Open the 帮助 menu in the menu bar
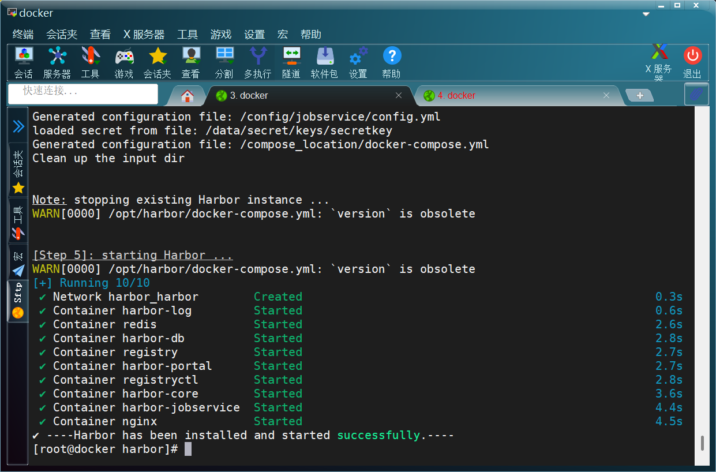Image resolution: width=716 pixels, height=472 pixels. click(310, 35)
